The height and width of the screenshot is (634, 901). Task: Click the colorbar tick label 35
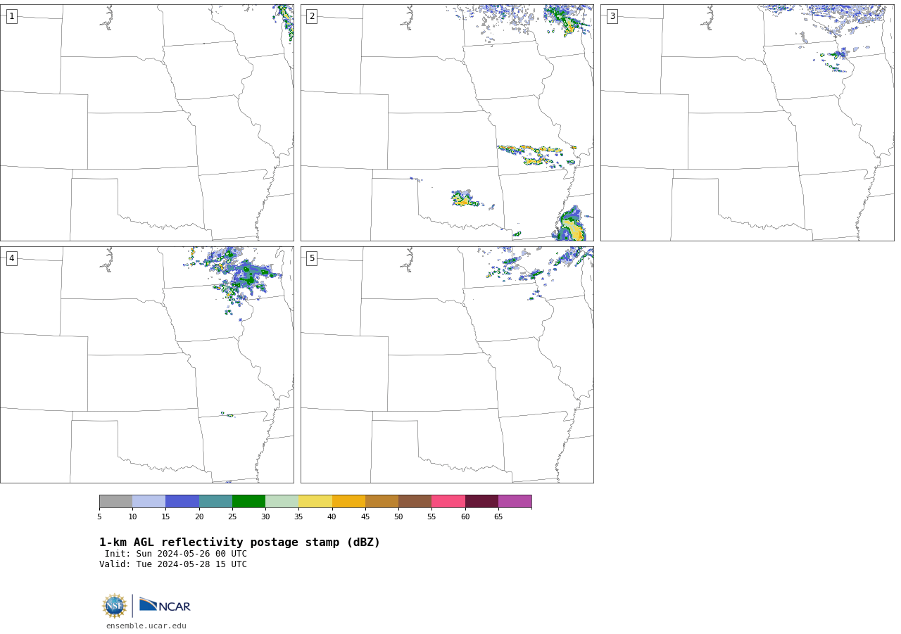(298, 517)
